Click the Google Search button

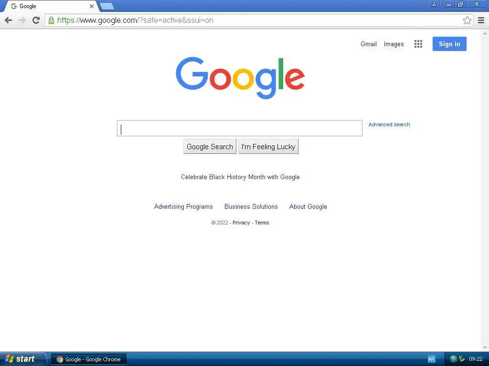(x=210, y=147)
